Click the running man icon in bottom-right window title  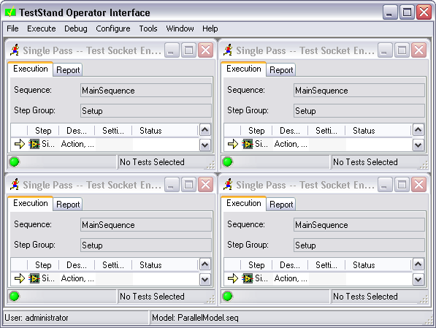coord(228,184)
